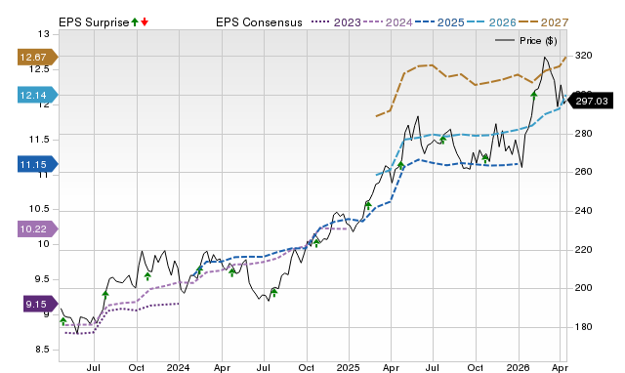Select the 10.22 lavender value tag
The image size is (625, 373).
click(x=38, y=229)
